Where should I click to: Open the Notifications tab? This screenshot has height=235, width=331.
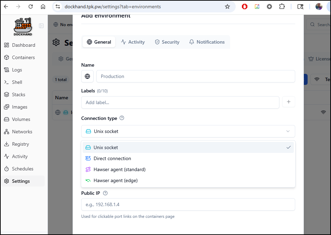pos(207,42)
